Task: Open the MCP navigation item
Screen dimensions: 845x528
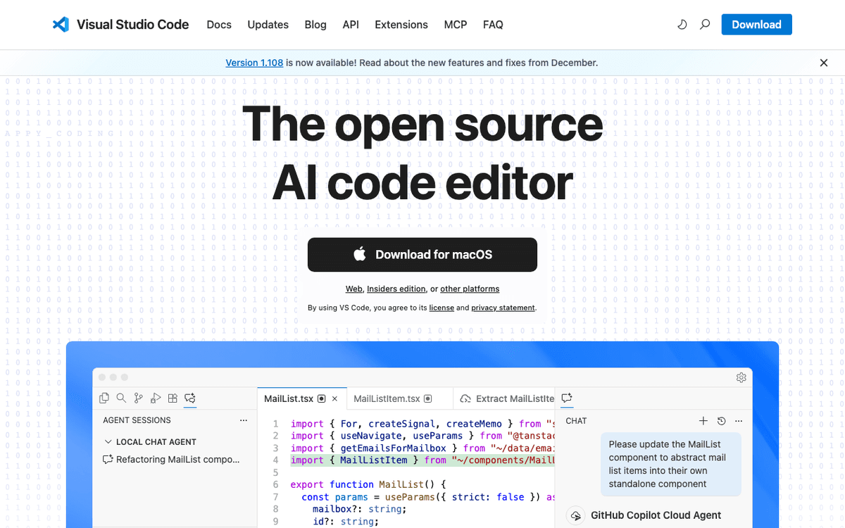Action: click(455, 25)
